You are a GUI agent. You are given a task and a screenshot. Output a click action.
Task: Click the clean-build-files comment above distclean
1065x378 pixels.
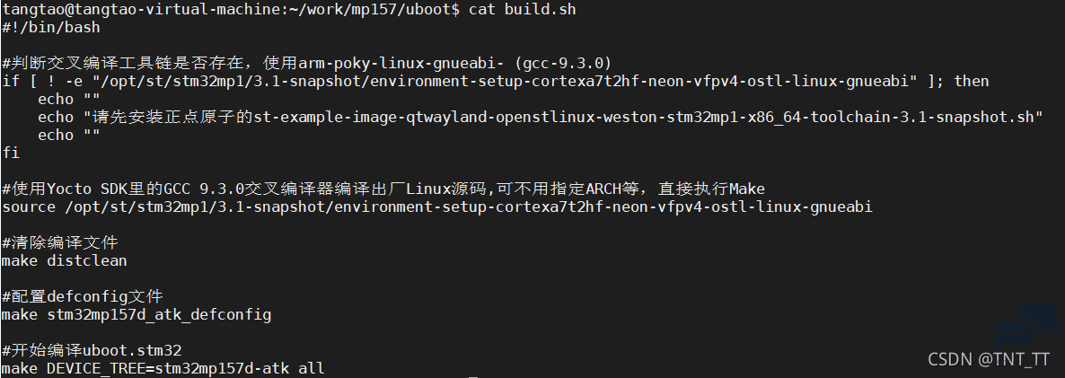coord(60,243)
